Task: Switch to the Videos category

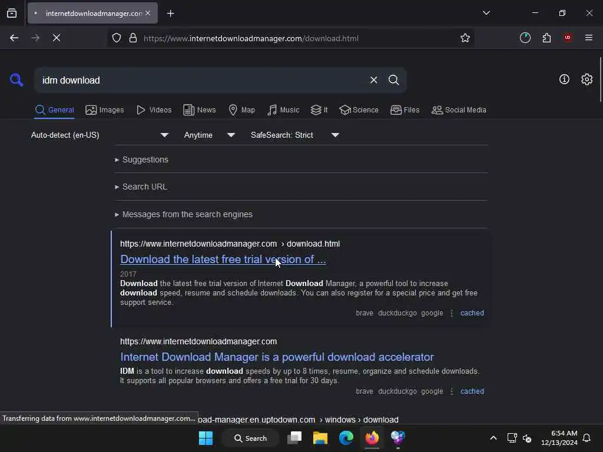Action: 154,110
